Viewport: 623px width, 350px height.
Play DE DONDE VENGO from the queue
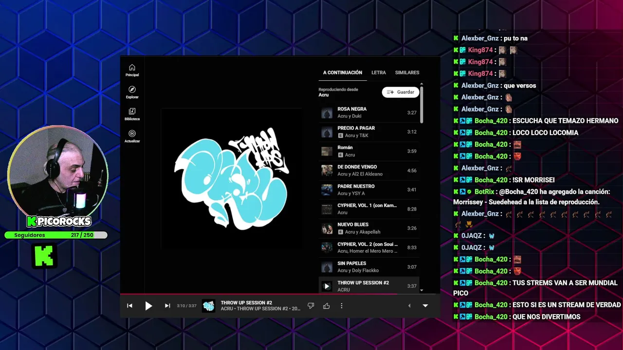pos(368,171)
